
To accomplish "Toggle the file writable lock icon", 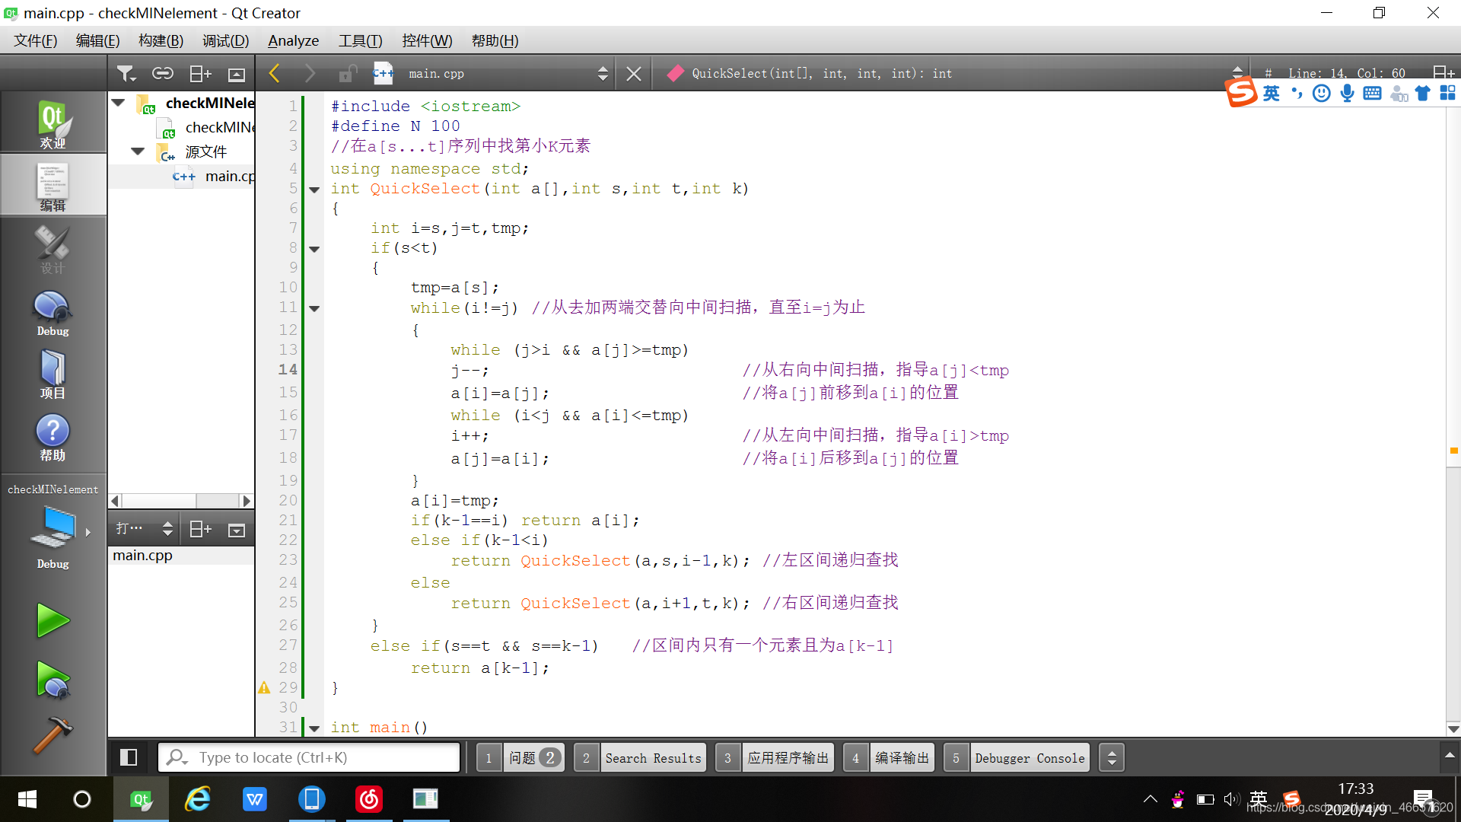I will (x=347, y=73).
